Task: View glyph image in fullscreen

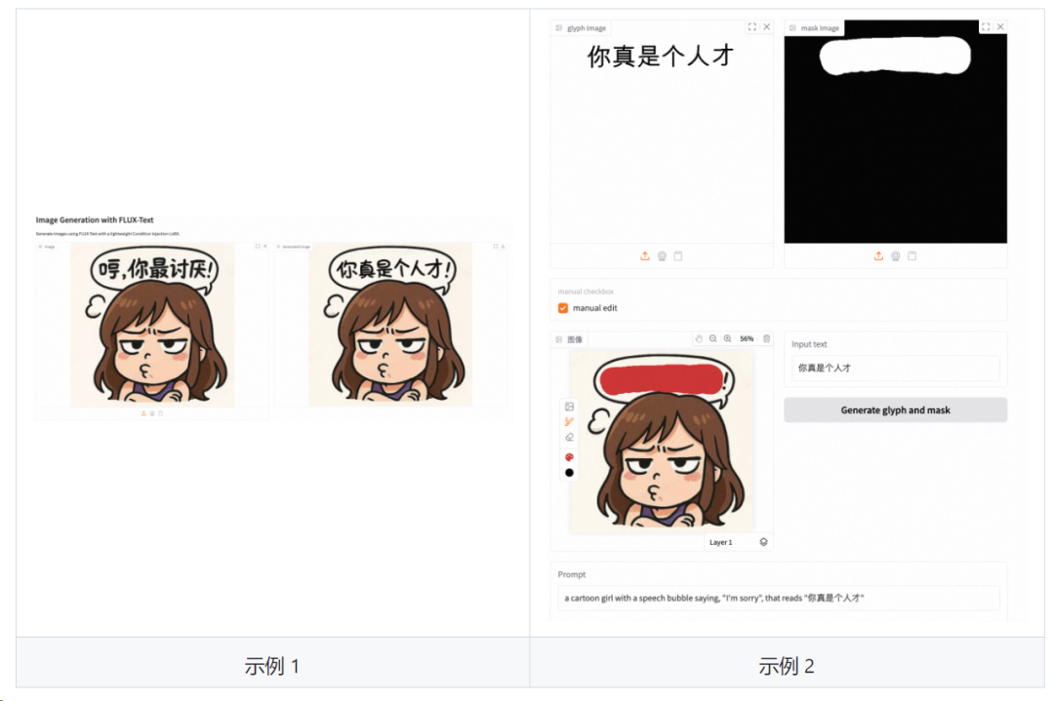Action: (752, 27)
